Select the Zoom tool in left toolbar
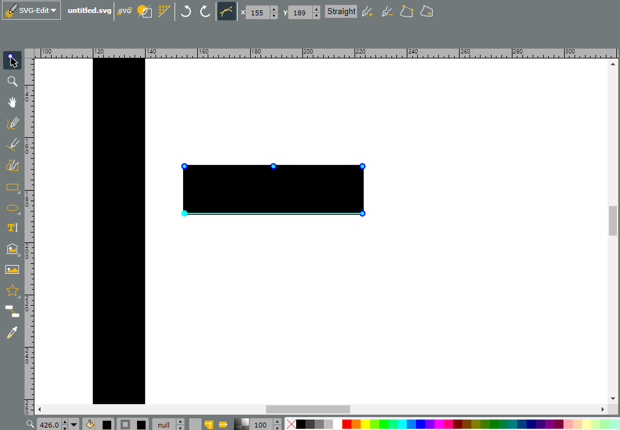Screen dimensions: 620x430 12,81
